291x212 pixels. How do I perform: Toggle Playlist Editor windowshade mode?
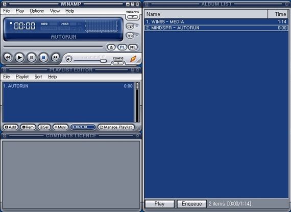click(133, 70)
